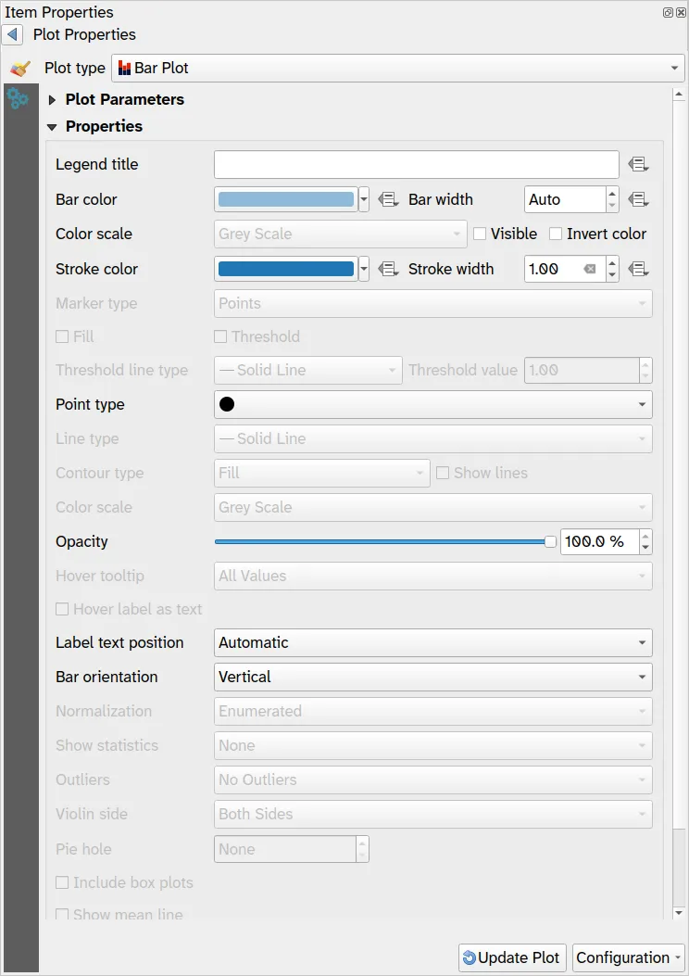Open data-defined override for Bar width
The image size is (689, 976).
point(637,199)
